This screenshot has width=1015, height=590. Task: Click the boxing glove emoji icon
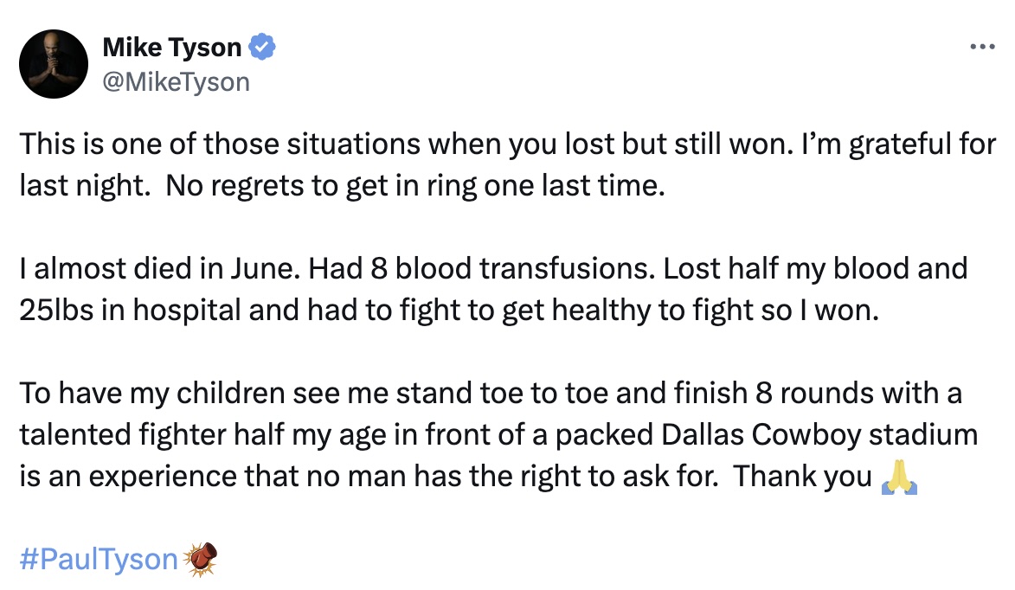point(200,559)
